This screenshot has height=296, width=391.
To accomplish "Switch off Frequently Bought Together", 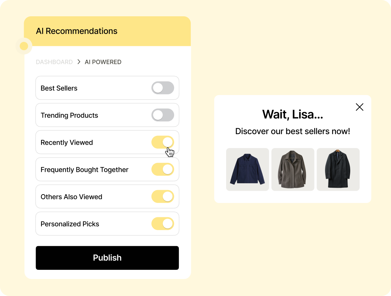I will 163,169.
